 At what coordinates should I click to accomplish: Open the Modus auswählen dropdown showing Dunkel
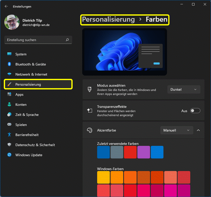tap(184, 89)
